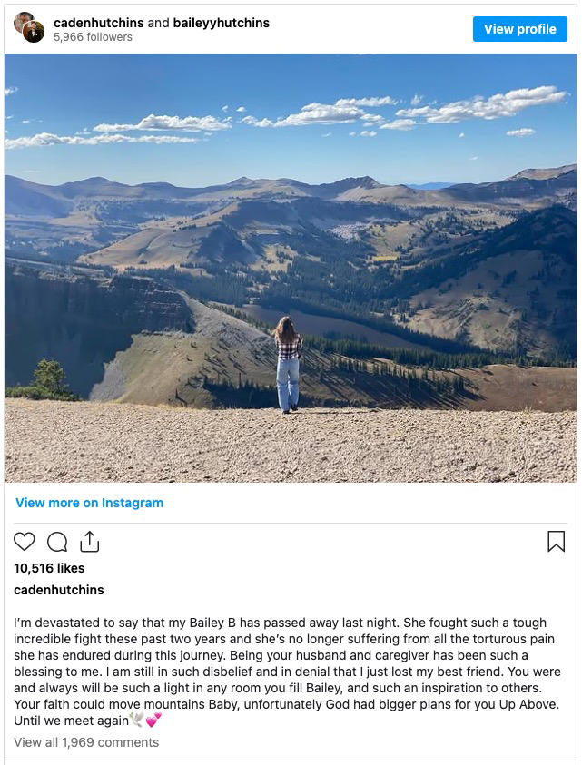
Task: Select baileyyhutchins username in the header
Action: [219, 22]
